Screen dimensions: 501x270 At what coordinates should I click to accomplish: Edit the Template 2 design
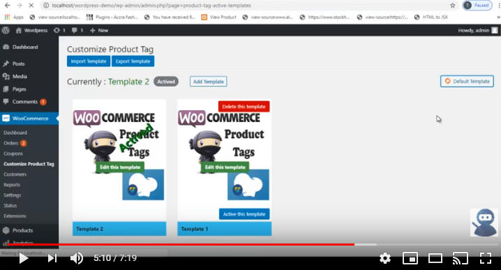pyautogui.click(x=120, y=167)
